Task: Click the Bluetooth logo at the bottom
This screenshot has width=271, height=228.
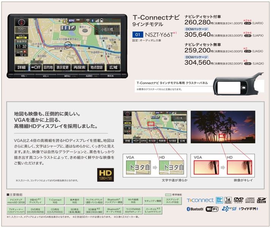Action: pos(195,209)
